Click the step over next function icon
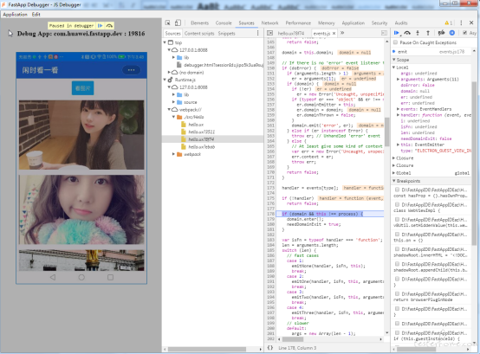Viewport: 480px width, 354px height. coord(407,33)
